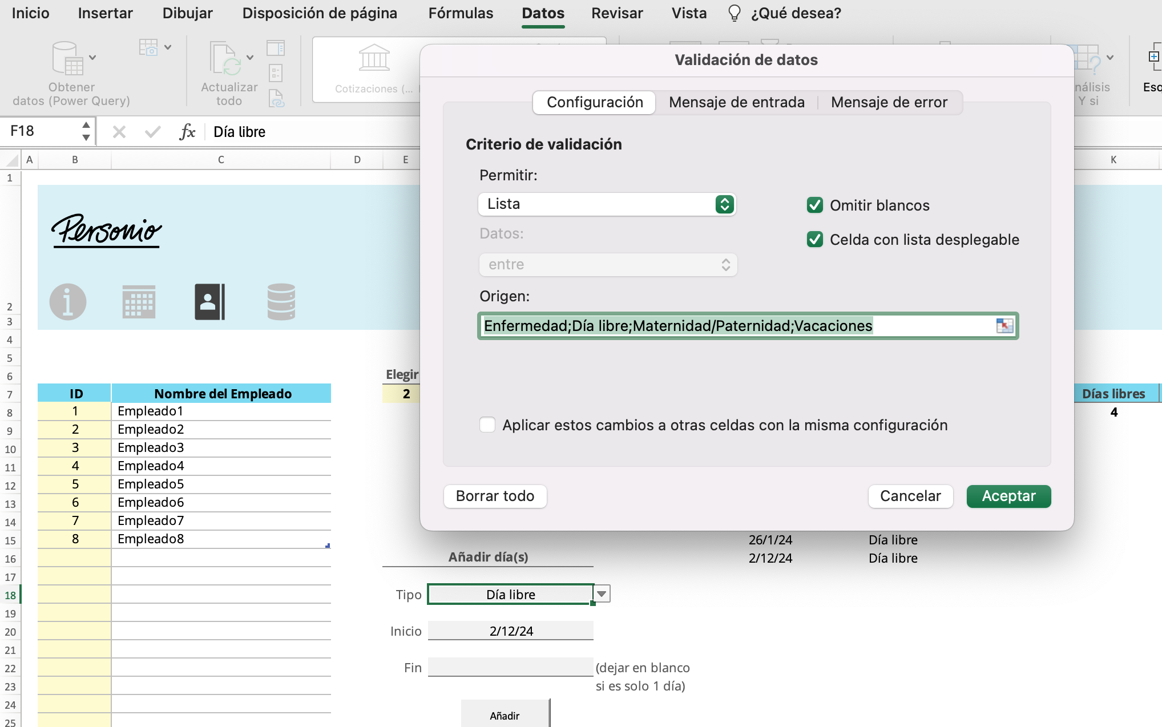Click the Inicio date cell 2/12/24

coord(511,631)
